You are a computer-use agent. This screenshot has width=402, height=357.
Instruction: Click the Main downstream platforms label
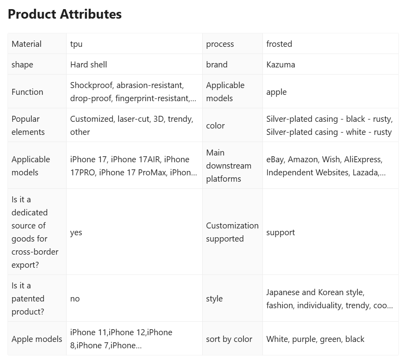[229, 166]
